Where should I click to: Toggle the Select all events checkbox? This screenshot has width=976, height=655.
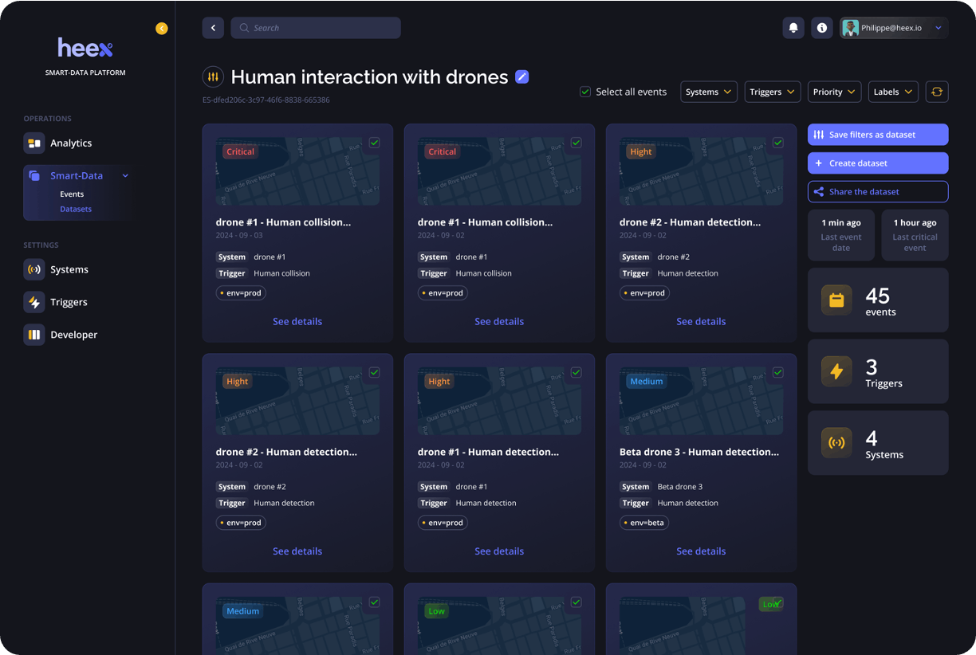coord(585,92)
